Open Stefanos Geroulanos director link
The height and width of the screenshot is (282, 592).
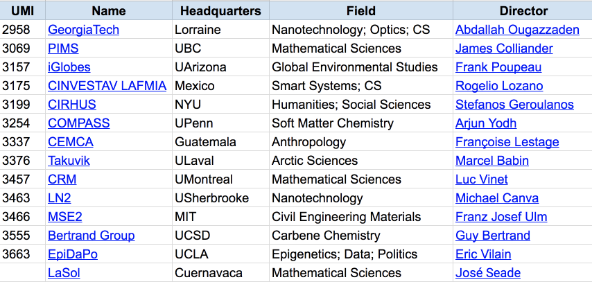point(514,105)
